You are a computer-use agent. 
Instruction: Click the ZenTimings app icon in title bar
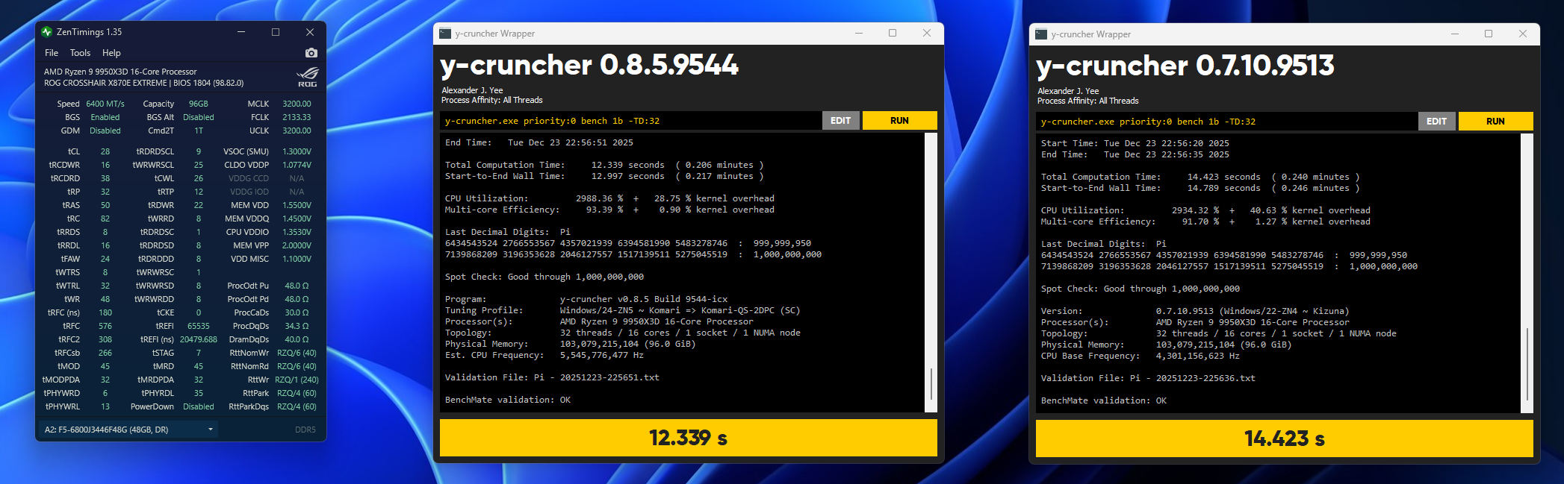[x=47, y=32]
